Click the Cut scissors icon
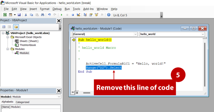The width and height of the screenshot is (214, 112). [x=26, y=15]
